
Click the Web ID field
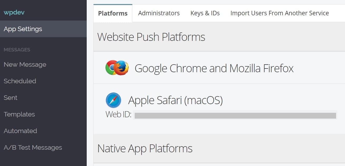pyautogui.click(x=235, y=115)
